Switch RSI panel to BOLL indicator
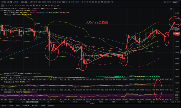Viewport: 181px width, 108px height. click(x=70, y=99)
